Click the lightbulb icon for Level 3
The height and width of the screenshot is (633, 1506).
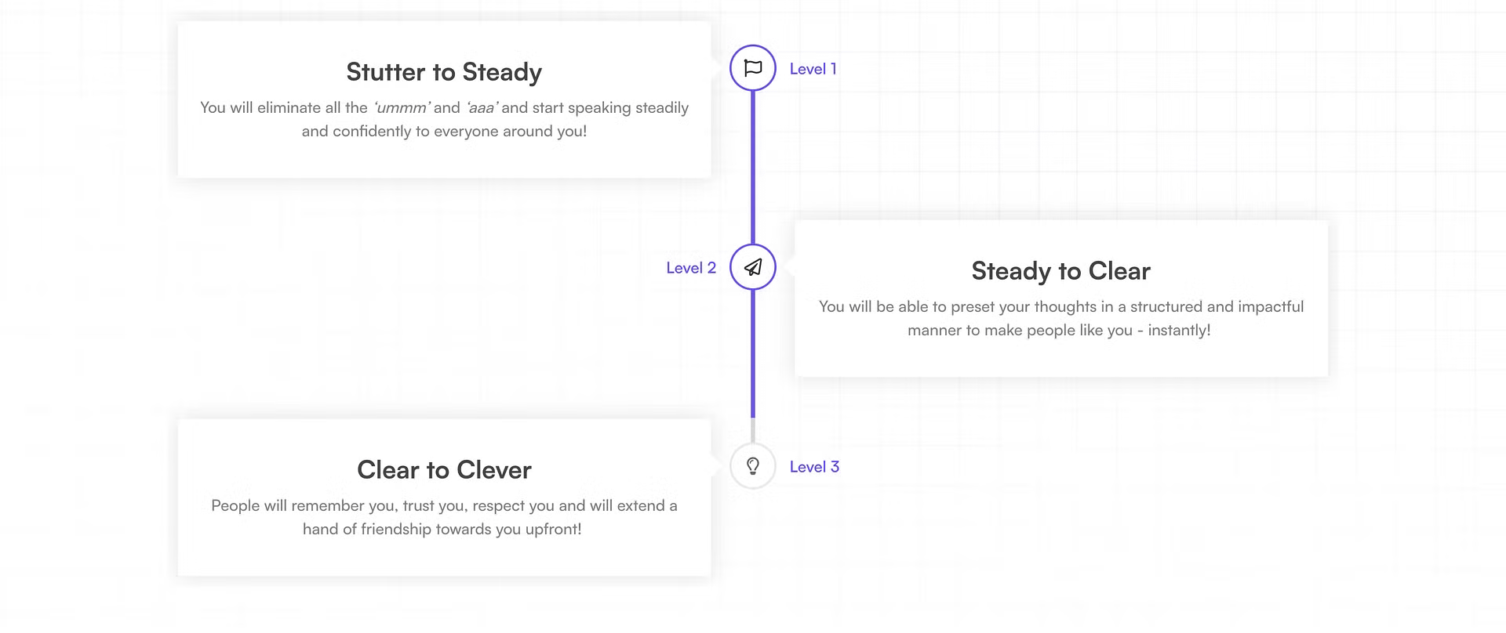[x=753, y=466]
